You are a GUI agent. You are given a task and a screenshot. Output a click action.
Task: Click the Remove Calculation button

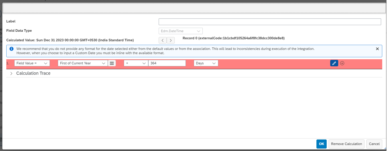click(x=346, y=144)
